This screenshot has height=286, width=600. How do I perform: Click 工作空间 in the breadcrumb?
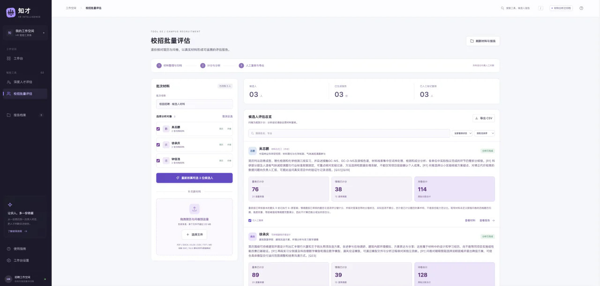click(71, 8)
